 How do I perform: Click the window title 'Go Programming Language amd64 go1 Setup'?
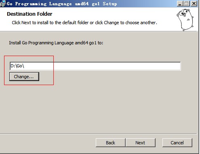coord(62,4)
